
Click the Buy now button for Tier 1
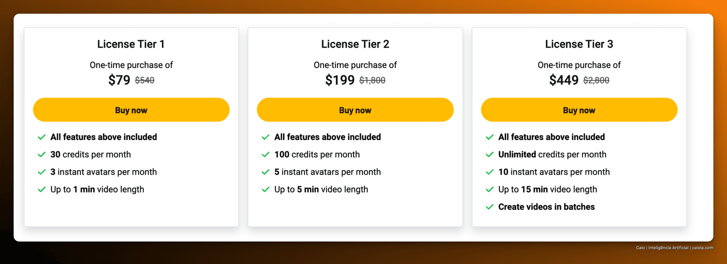coord(131,110)
